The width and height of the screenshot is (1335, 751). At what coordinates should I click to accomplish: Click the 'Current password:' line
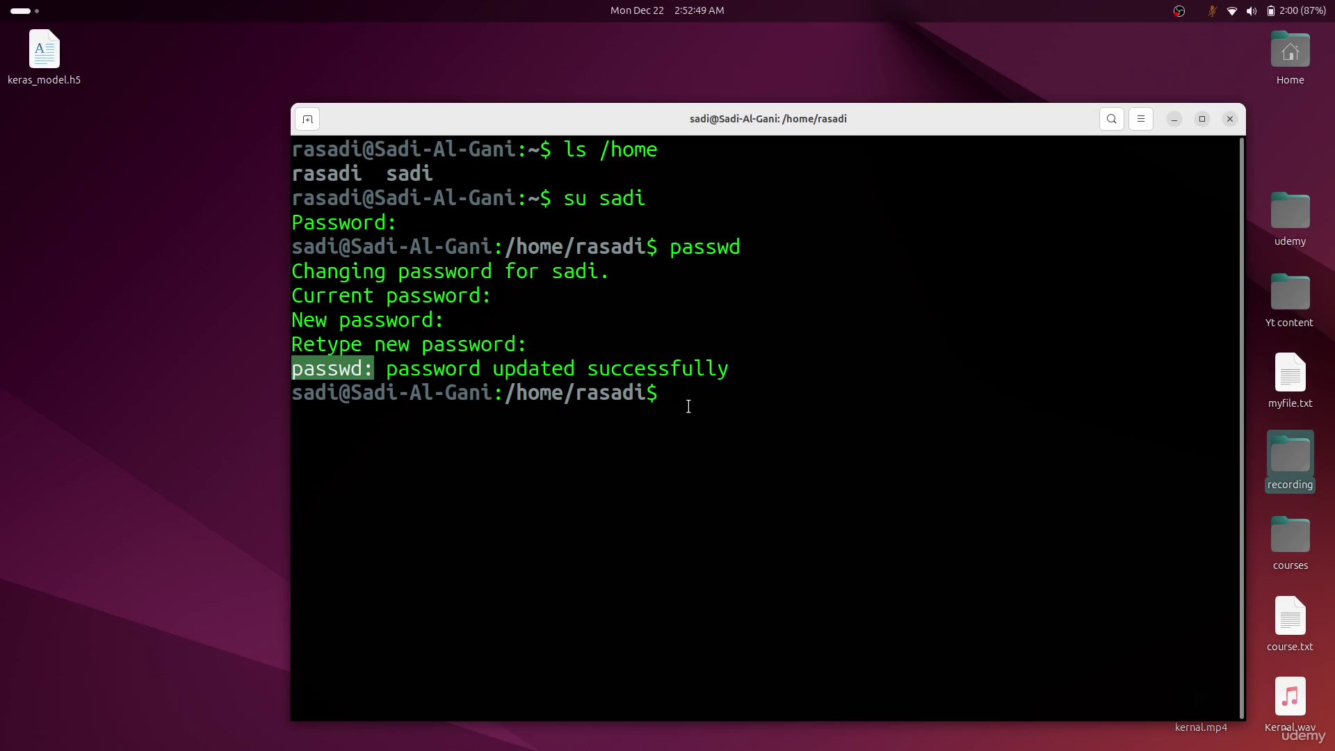tap(391, 296)
